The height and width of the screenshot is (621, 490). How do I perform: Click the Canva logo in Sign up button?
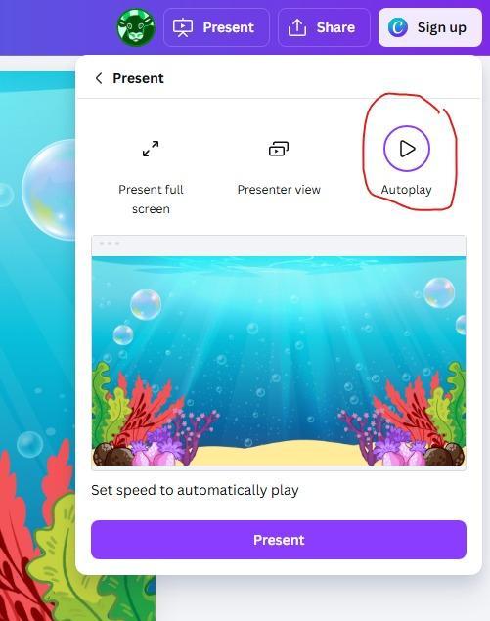398,27
